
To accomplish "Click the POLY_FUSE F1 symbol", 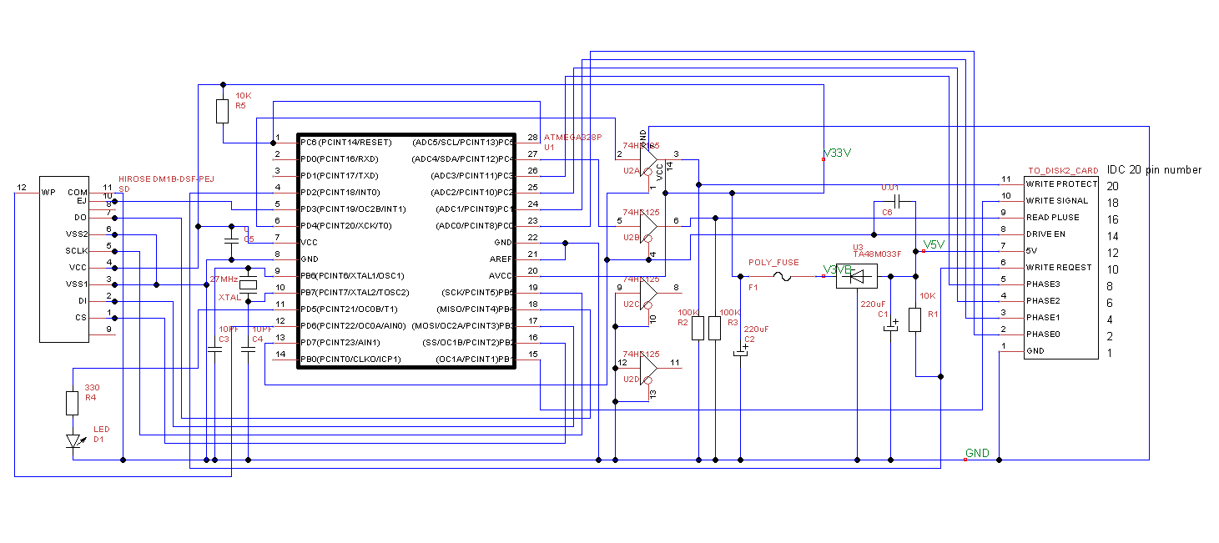I will tap(782, 276).
